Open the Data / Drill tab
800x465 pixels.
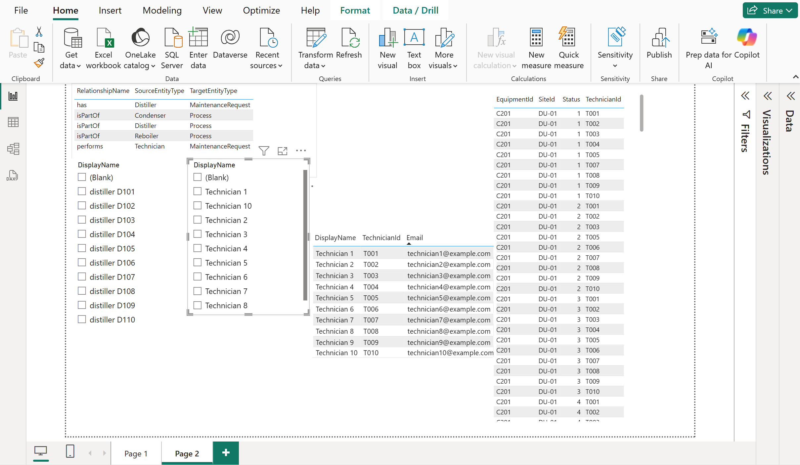415,10
